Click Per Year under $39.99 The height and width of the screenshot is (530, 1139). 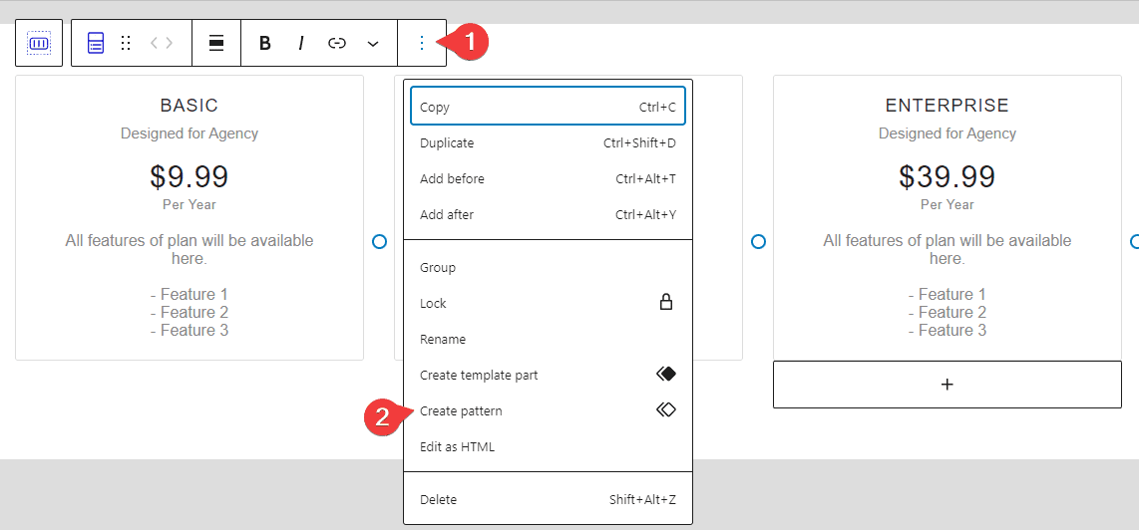point(948,205)
